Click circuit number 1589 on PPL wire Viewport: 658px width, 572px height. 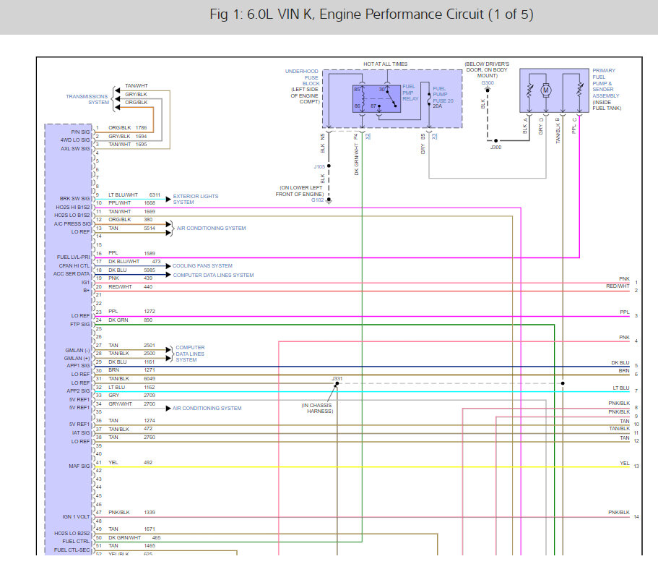point(150,253)
